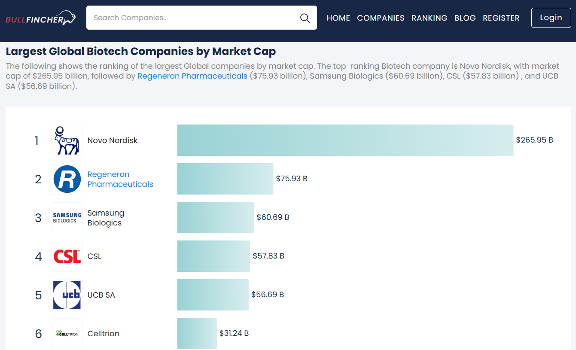This screenshot has width=576, height=350.
Task: Open the RANKING menu item
Action: tap(429, 18)
